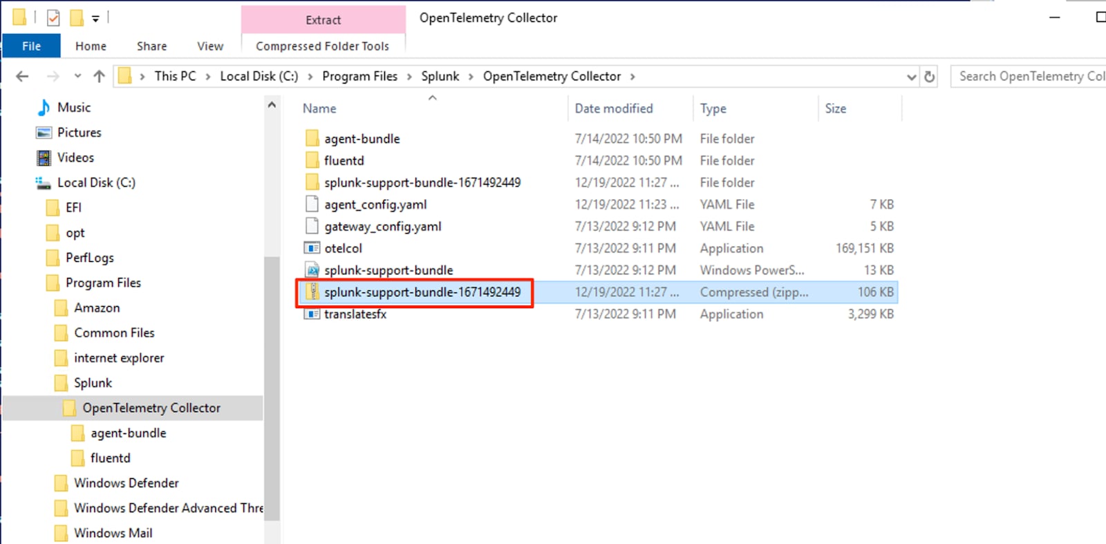Click the Forward navigation arrow

[x=53, y=76]
